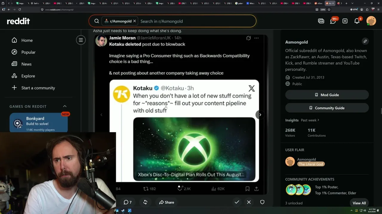Share the Reddit post

click(x=167, y=202)
